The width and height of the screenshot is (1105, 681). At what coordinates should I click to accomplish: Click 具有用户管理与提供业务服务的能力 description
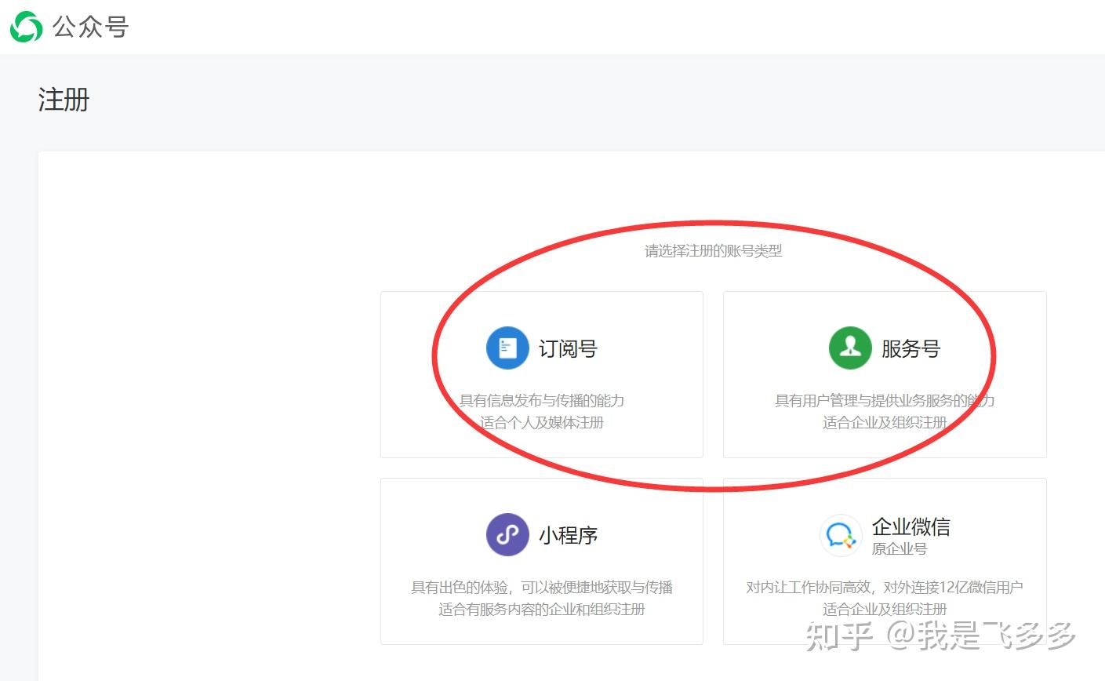tap(885, 400)
